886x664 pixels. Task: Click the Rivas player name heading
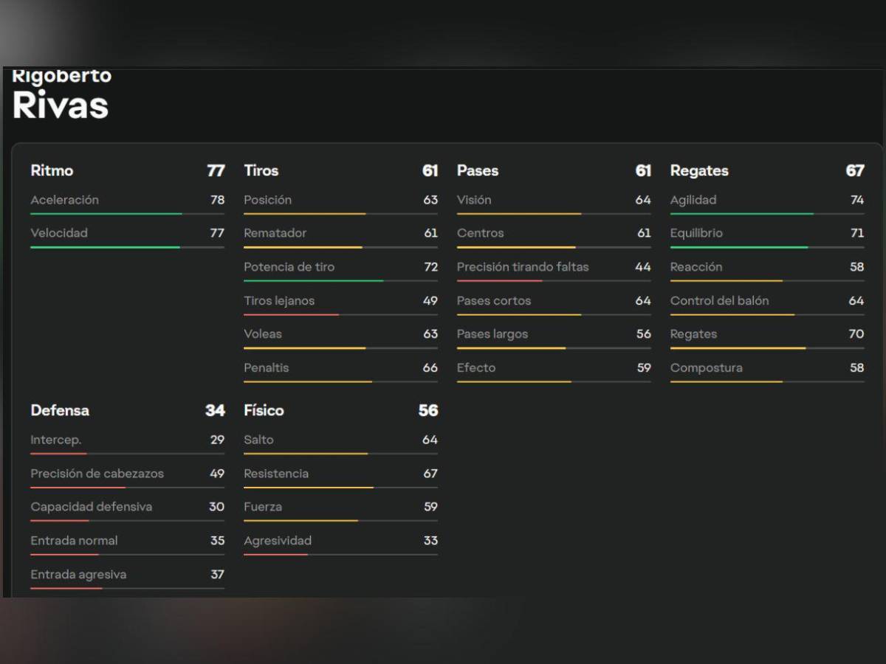(x=61, y=106)
